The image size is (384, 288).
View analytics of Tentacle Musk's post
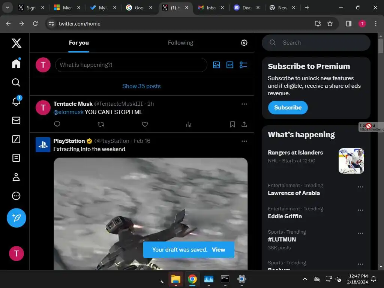[189, 124]
